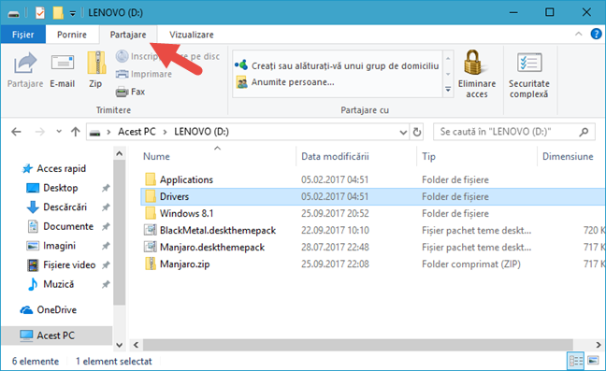Image resolution: width=606 pixels, height=371 pixels.
Task: Unpin Desktop from quick access
Action: pyautogui.click(x=106, y=188)
